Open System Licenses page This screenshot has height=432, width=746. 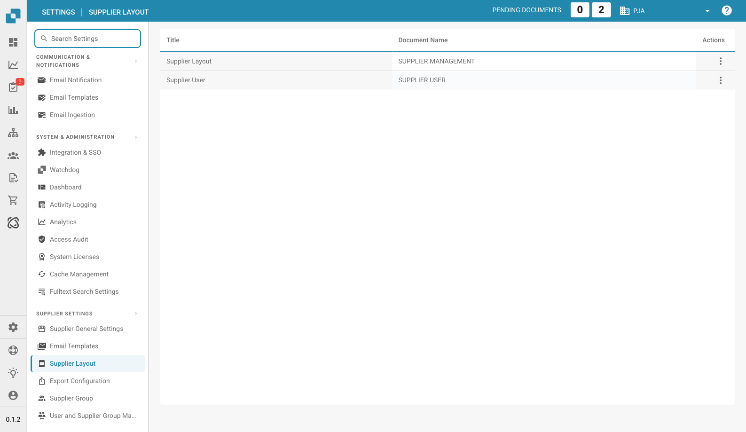87,257
